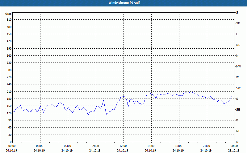Click the W compass label on right axis

(237, 77)
